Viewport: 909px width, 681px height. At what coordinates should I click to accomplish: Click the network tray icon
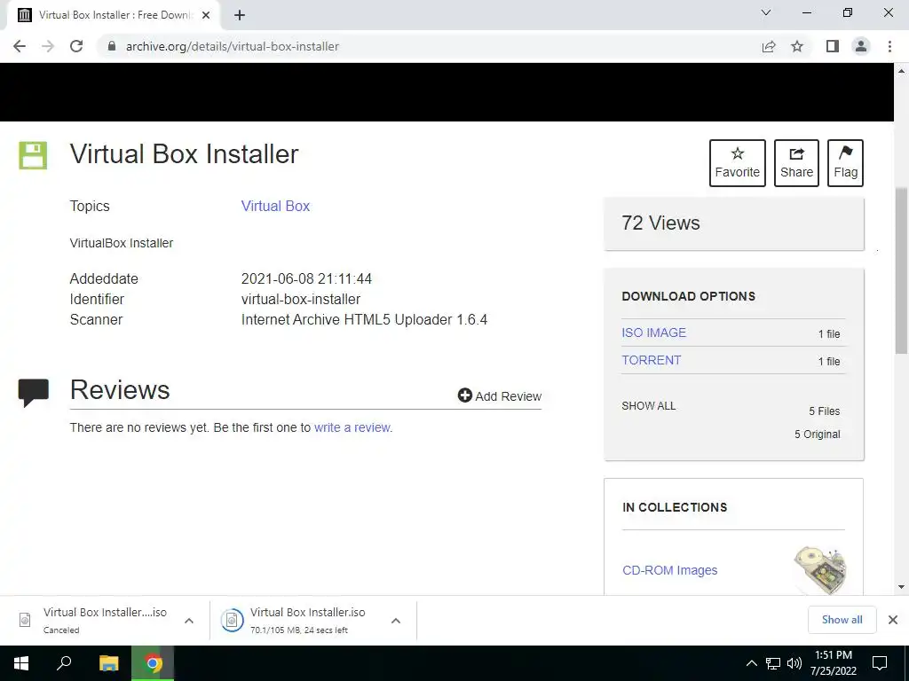(x=773, y=663)
